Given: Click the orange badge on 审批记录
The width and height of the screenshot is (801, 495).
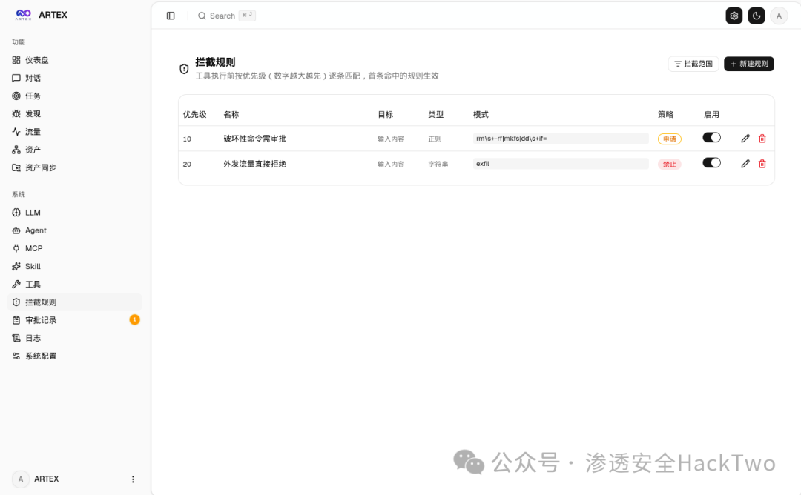Looking at the screenshot, I should [x=134, y=319].
